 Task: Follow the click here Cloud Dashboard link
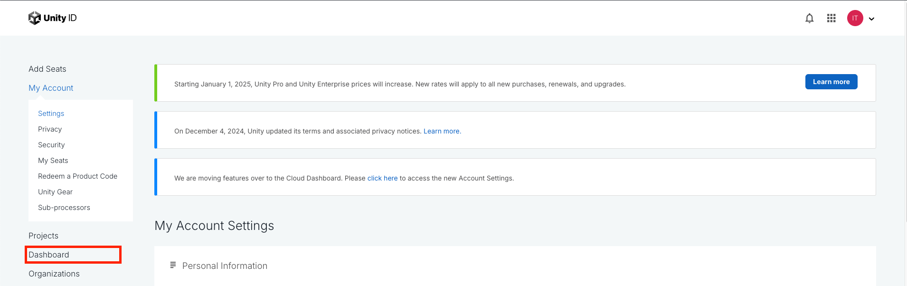(x=382, y=178)
